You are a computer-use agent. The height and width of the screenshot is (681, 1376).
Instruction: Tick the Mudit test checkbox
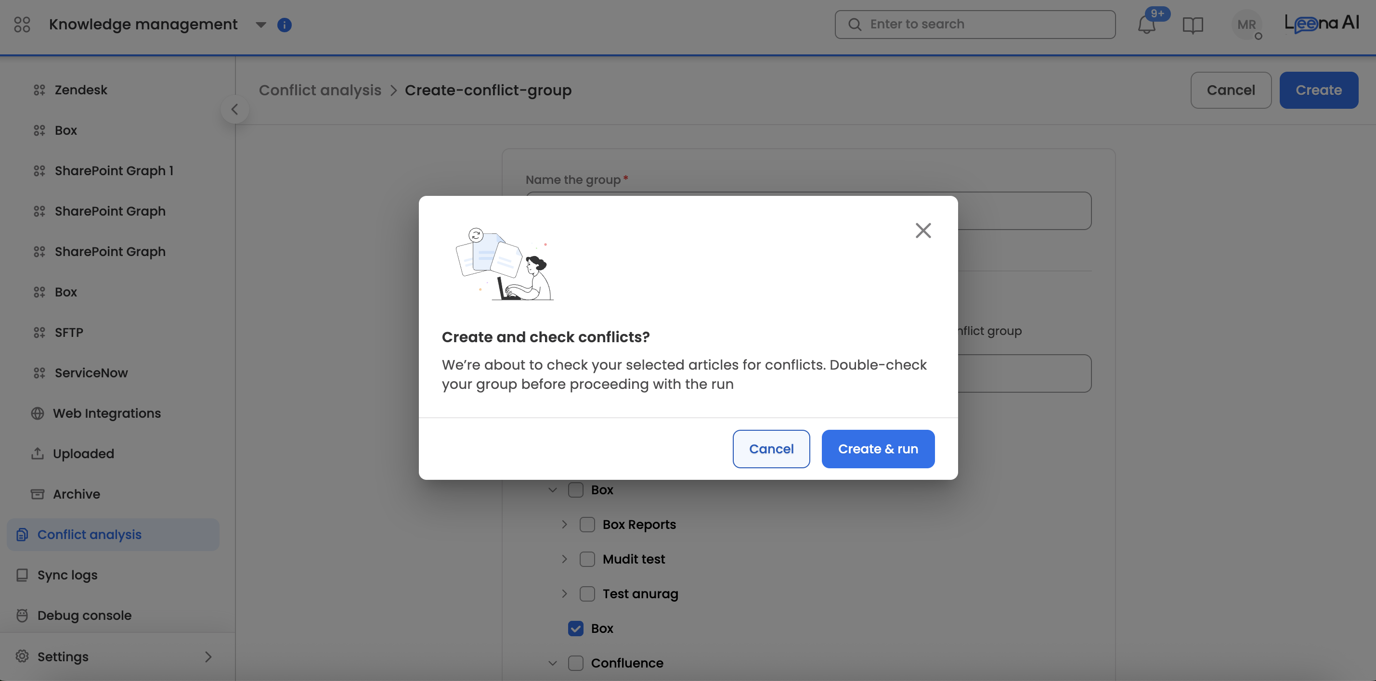tap(587, 559)
